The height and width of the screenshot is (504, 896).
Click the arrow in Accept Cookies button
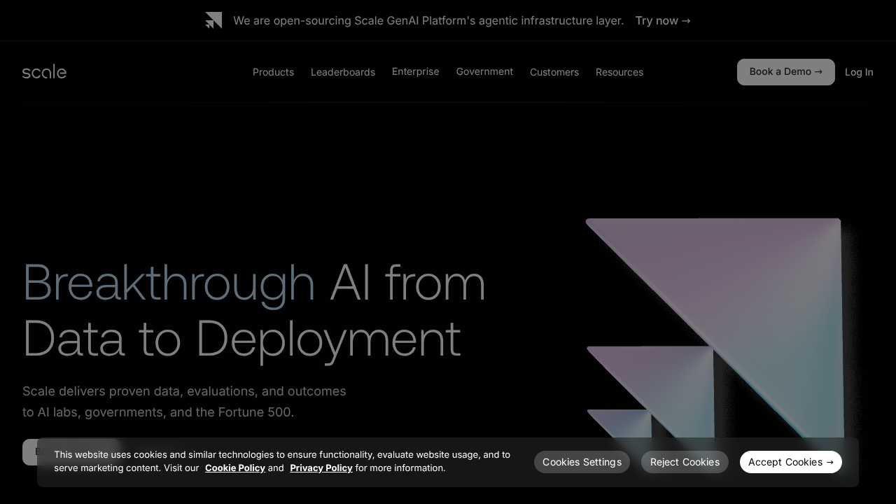(x=830, y=462)
